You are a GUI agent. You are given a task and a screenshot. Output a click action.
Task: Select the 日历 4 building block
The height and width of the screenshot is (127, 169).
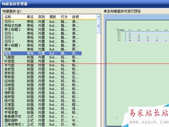43,22
